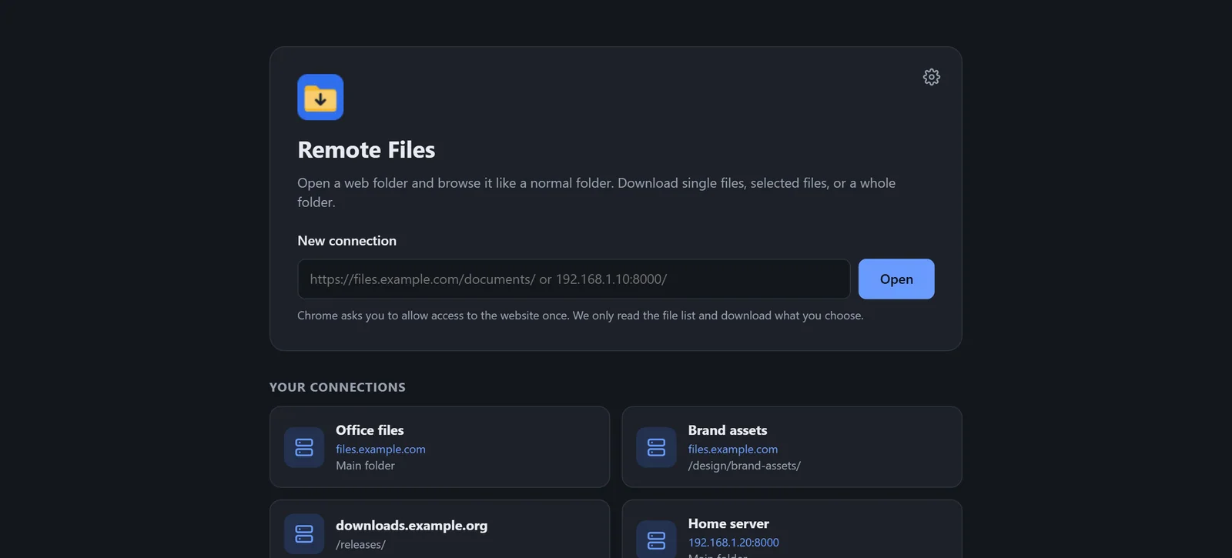Click the server icon beside Brand assets
1232x558 pixels.
tap(656, 447)
